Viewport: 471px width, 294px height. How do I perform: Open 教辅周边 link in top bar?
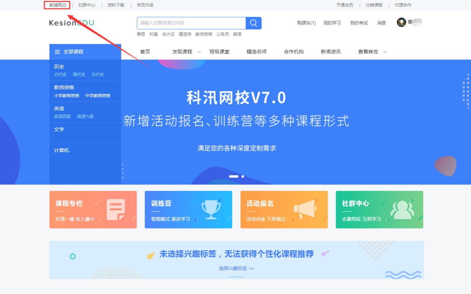[57, 5]
